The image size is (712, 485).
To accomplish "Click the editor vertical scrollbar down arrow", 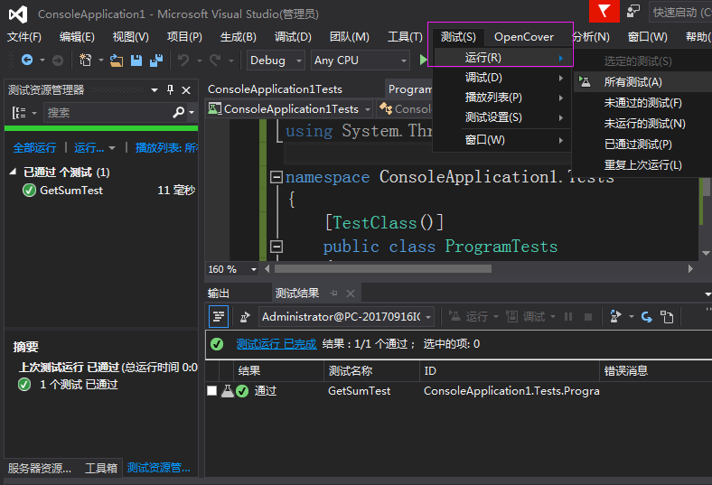I will [706, 253].
